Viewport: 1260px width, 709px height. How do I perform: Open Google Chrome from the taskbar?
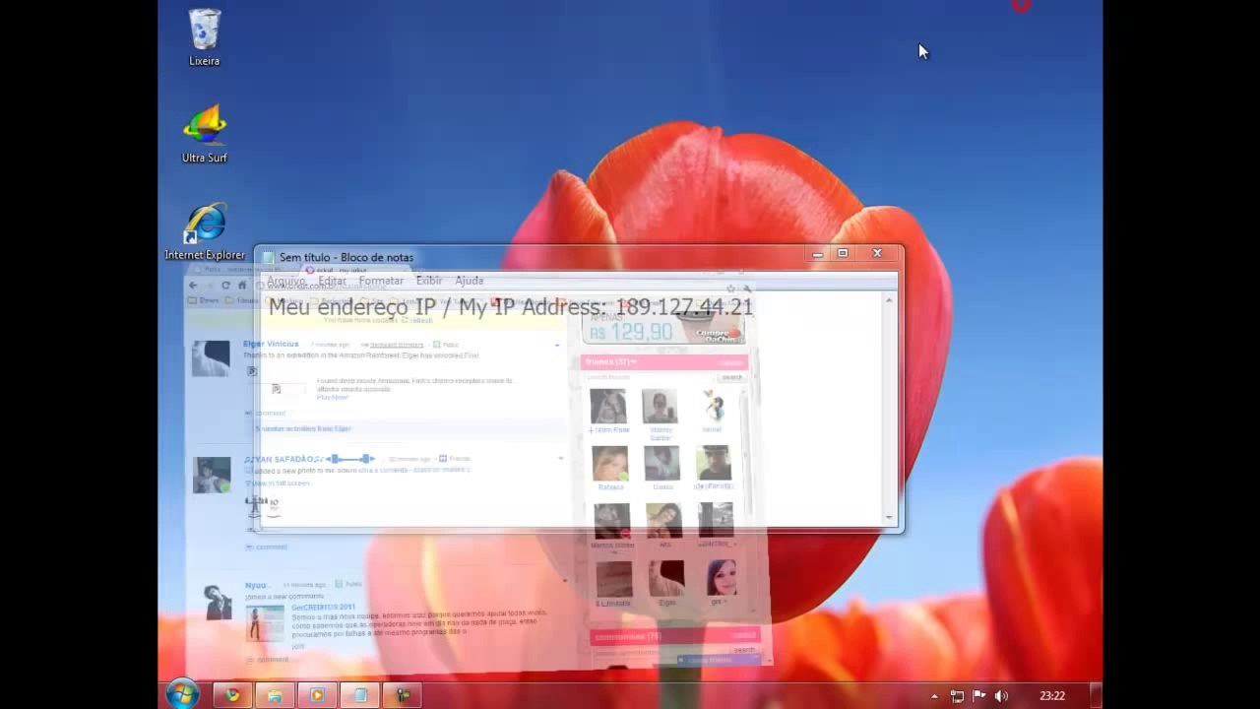(x=232, y=695)
